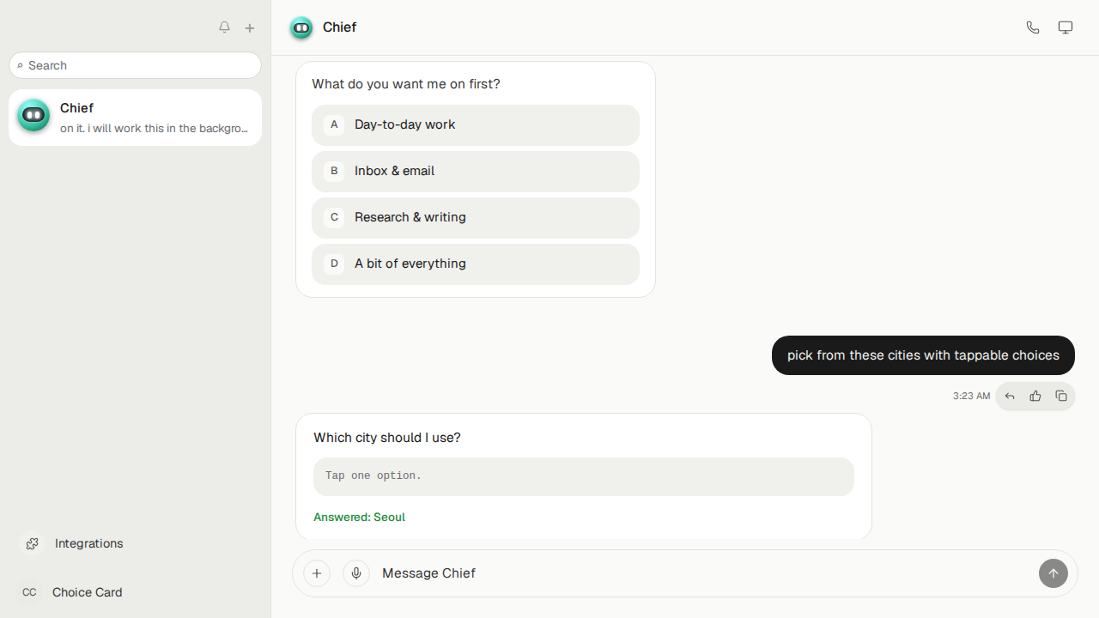Choose option C Research & writing

(x=476, y=218)
